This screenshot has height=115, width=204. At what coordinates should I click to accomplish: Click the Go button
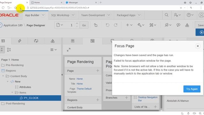tap(84, 25)
